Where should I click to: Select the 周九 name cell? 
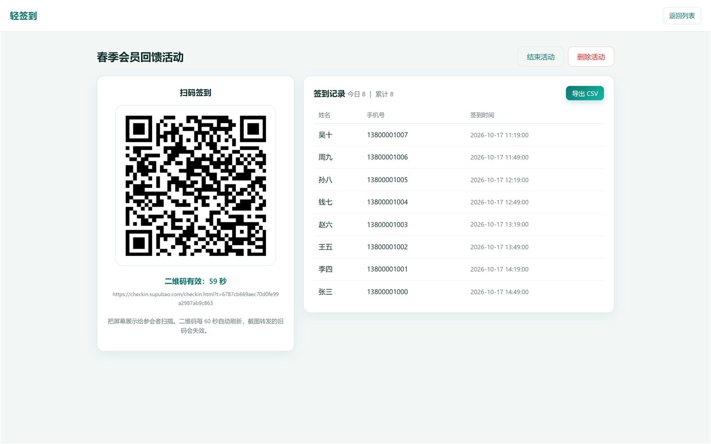coord(325,157)
